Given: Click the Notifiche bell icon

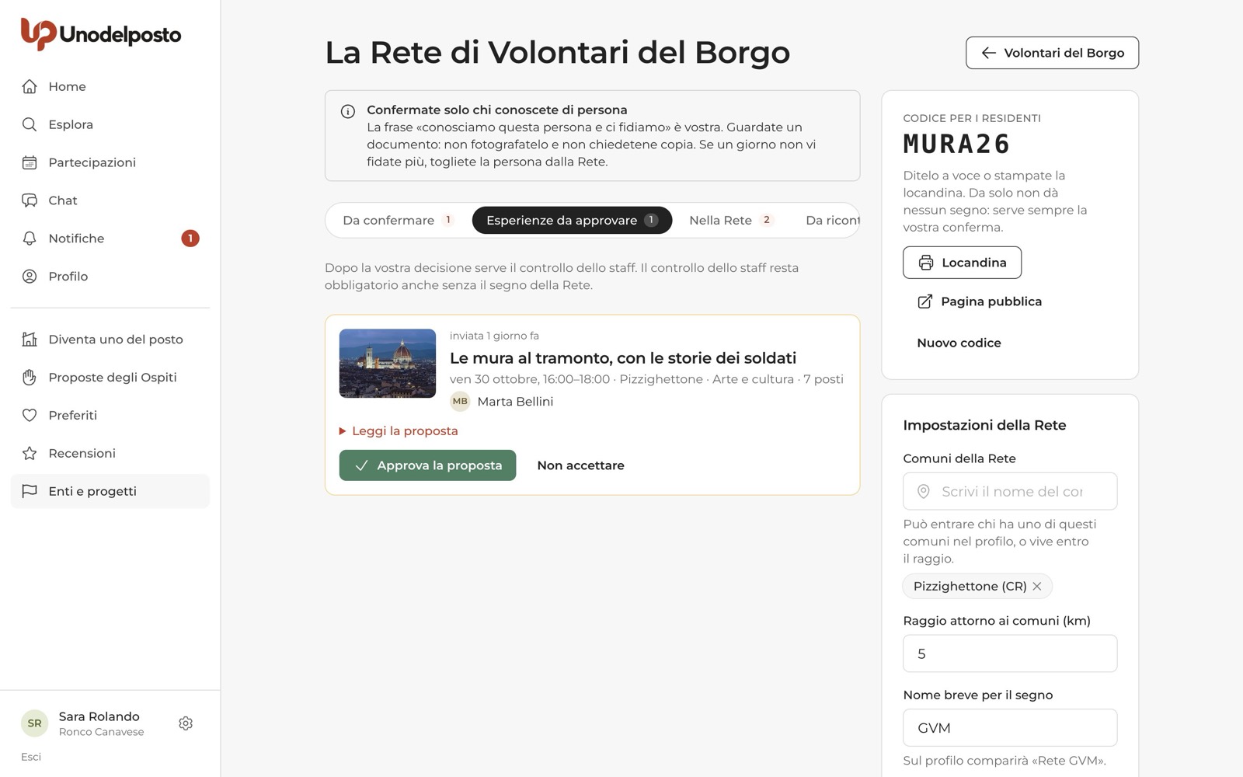Looking at the screenshot, I should pos(30,239).
